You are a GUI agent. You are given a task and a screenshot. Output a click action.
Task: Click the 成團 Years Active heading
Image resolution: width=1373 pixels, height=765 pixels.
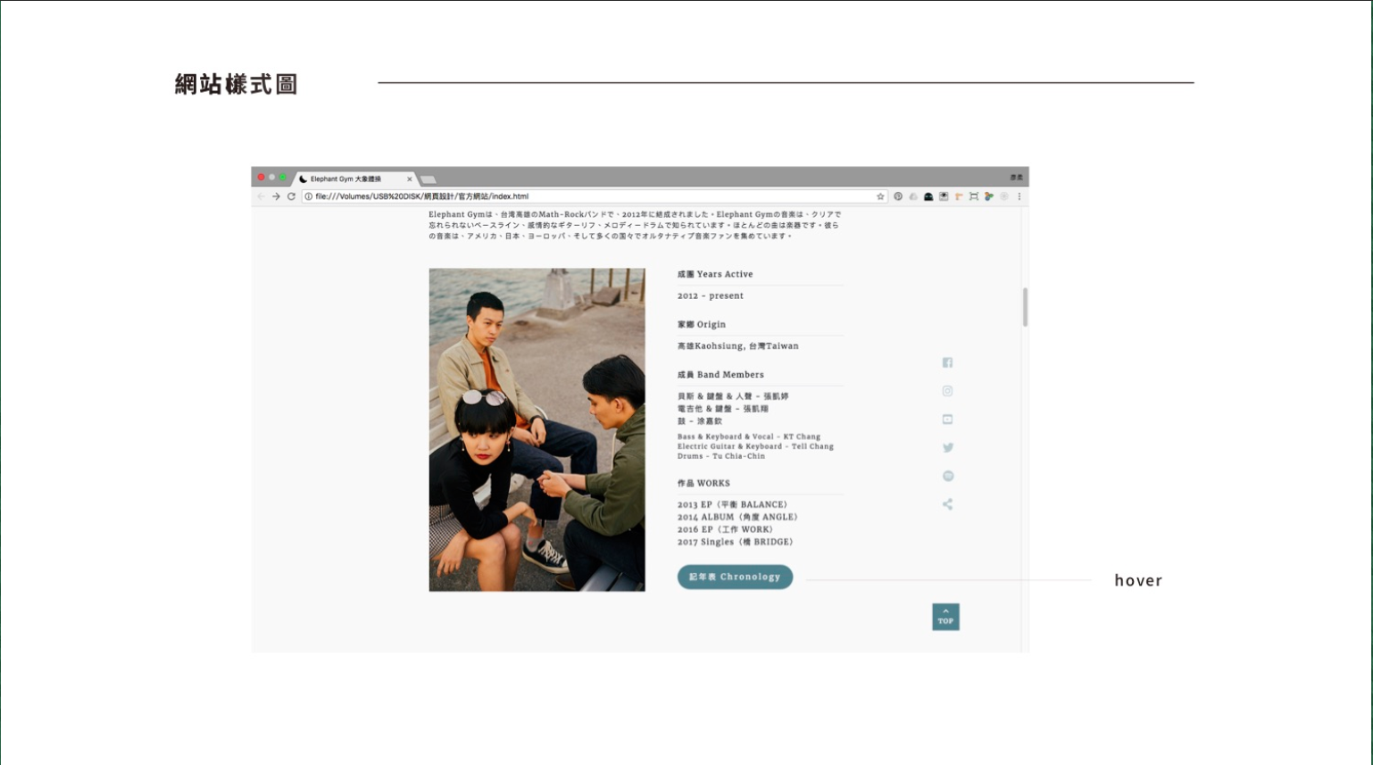pyautogui.click(x=715, y=274)
